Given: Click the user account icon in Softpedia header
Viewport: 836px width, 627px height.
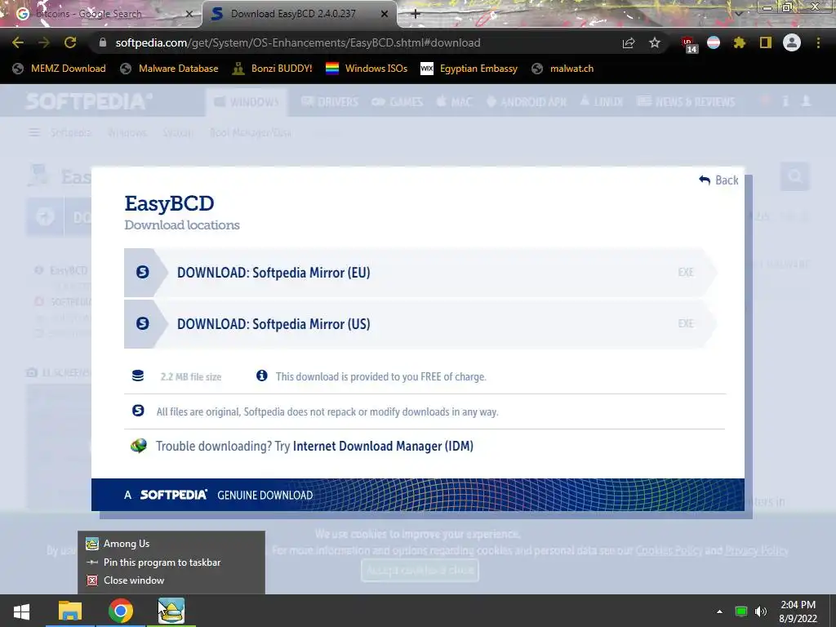Looking at the screenshot, I should pos(806,100).
